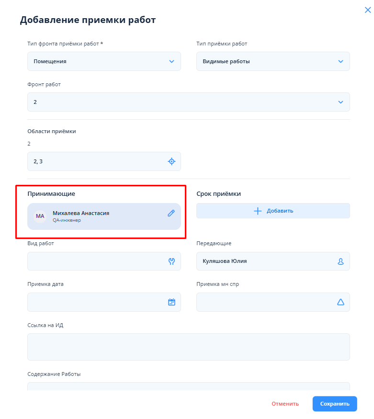Close the dialog with the X icon
The height and width of the screenshot is (419, 374).
tap(368, 10)
